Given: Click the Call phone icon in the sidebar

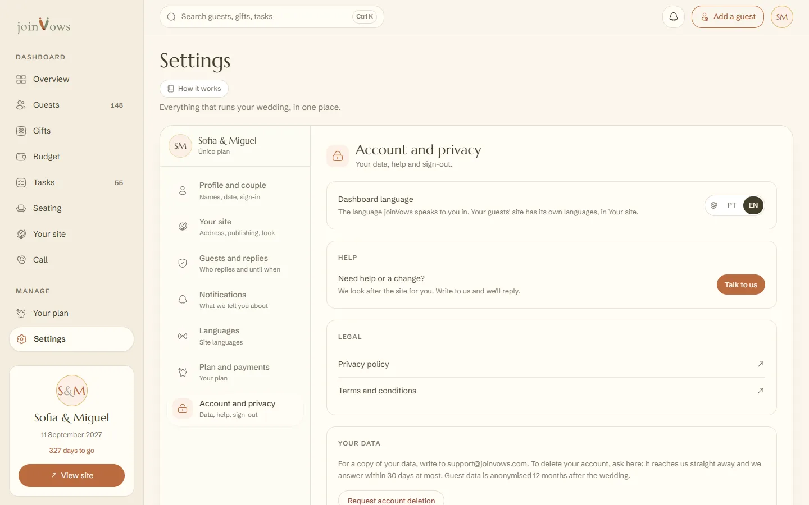Looking at the screenshot, I should (x=21, y=260).
